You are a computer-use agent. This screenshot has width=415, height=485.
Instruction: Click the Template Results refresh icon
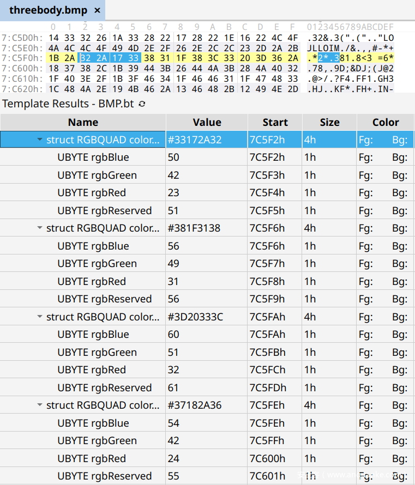pyautogui.click(x=142, y=104)
